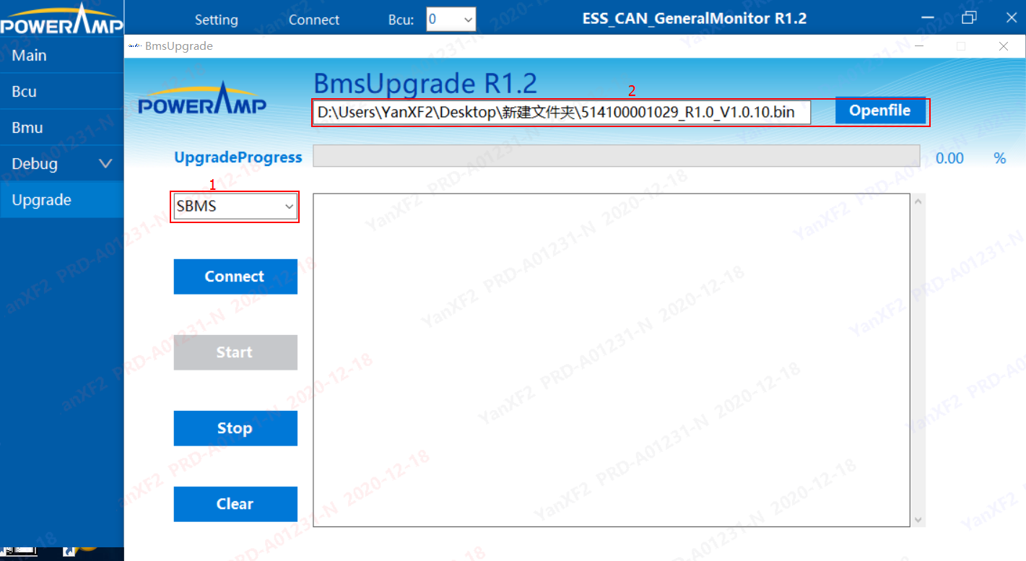Restore the ESS_CAN_GeneralMonitor main window
1026x561 pixels.
(969, 18)
